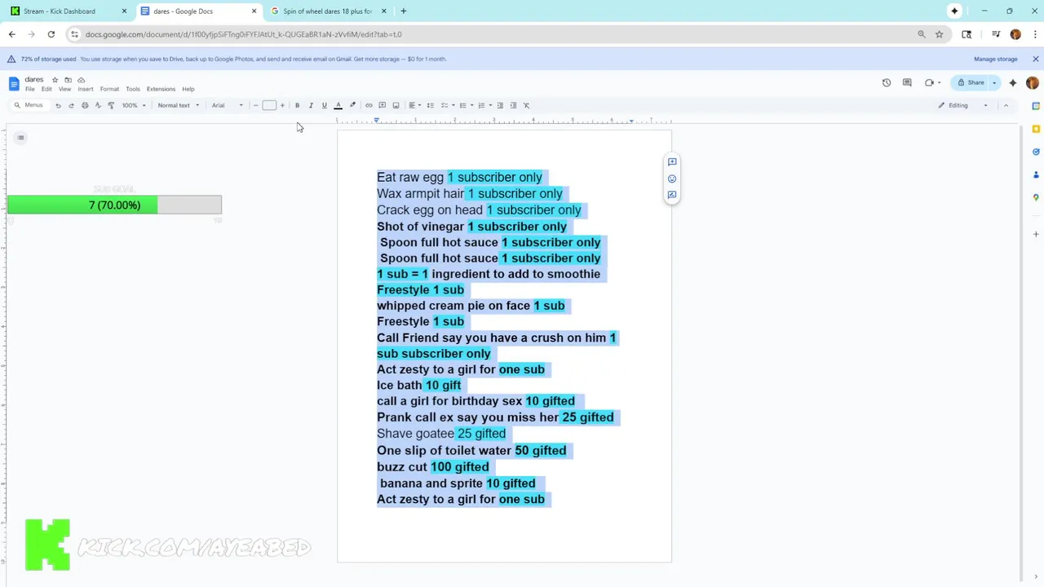Screen dimensions: 1044x587
Task: Click the move document folder icon
Action: coord(68,80)
